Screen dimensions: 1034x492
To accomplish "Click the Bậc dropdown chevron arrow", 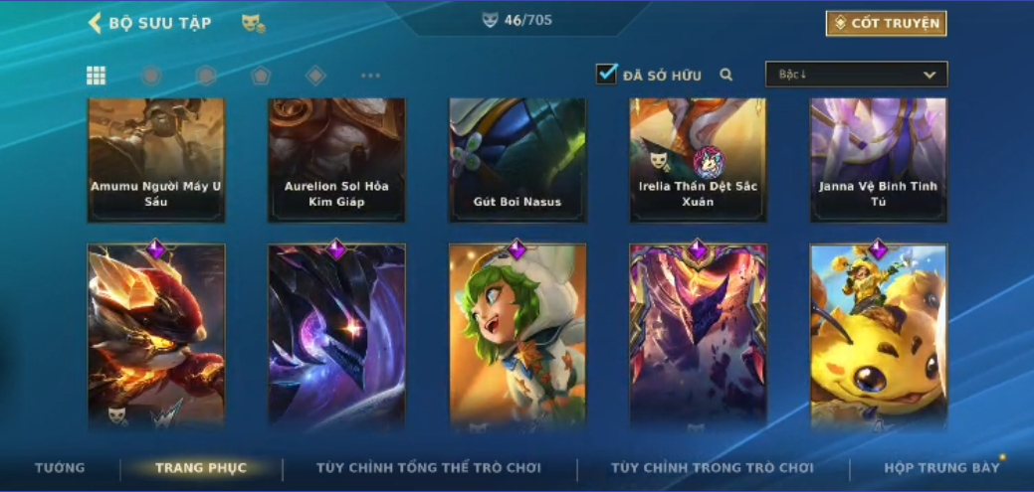I will [930, 76].
